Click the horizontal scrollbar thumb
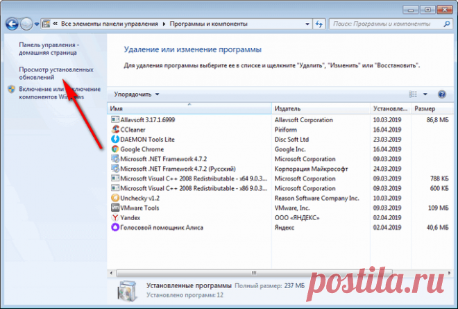Screen dimensions: 458x309 254,273
